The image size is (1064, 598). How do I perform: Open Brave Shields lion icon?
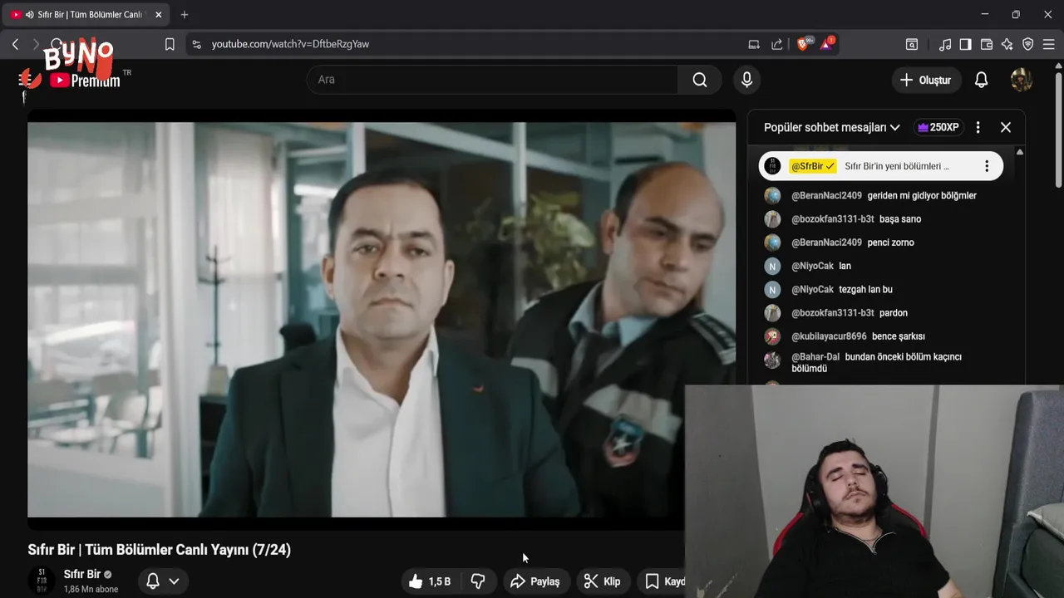(804, 43)
